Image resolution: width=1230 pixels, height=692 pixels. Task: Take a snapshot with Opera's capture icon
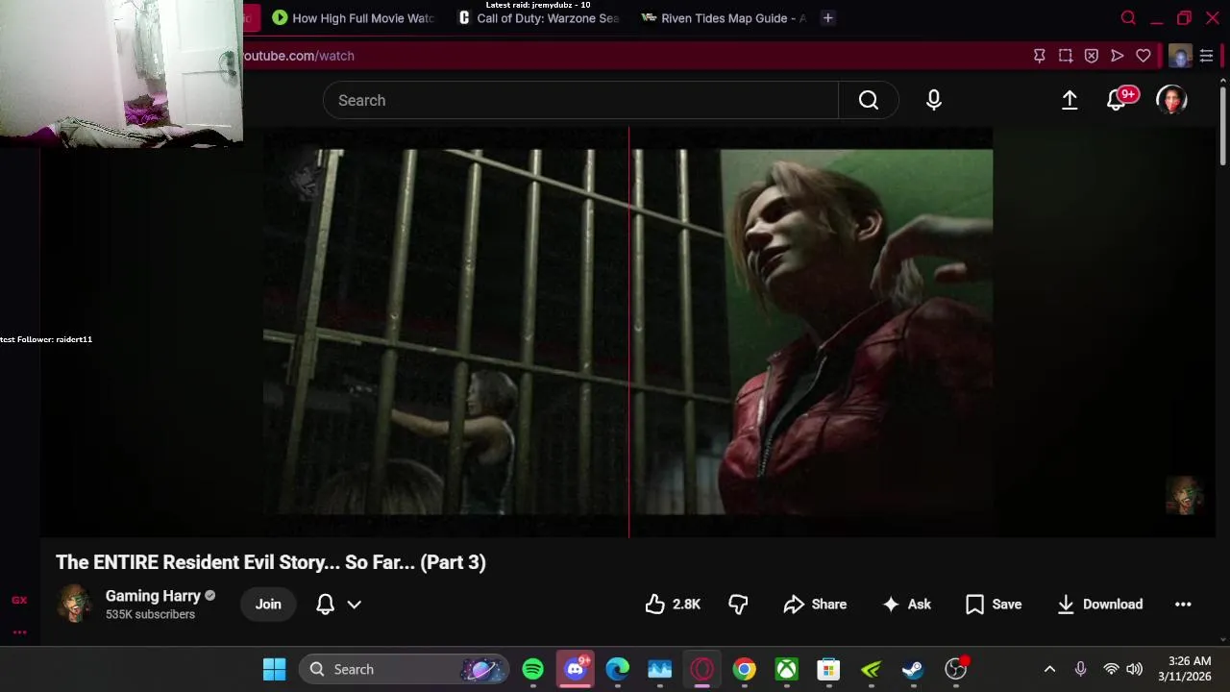(1066, 56)
